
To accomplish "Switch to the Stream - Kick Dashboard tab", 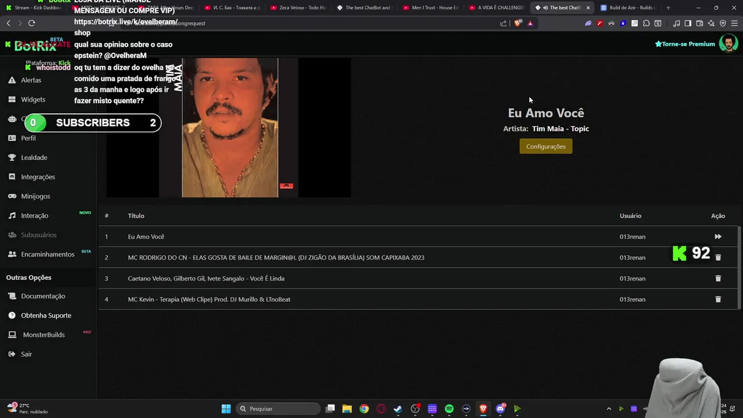I will (34, 8).
